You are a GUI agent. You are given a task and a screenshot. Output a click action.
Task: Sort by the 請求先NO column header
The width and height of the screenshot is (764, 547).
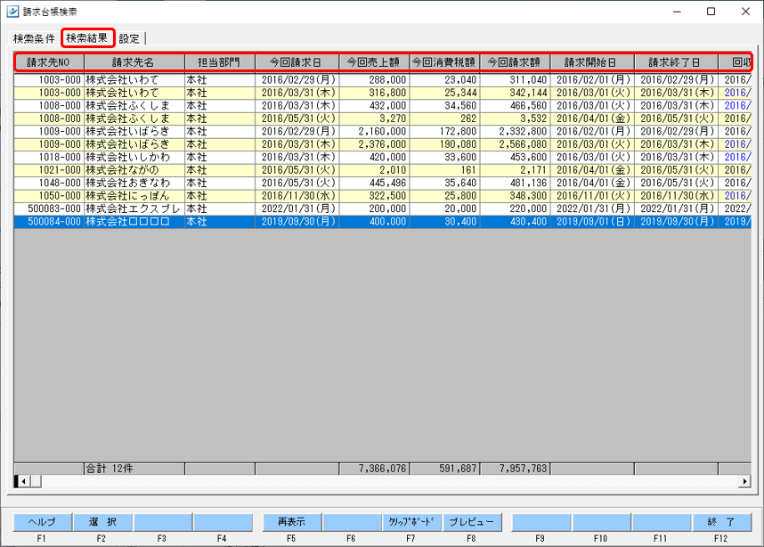click(49, 62)
